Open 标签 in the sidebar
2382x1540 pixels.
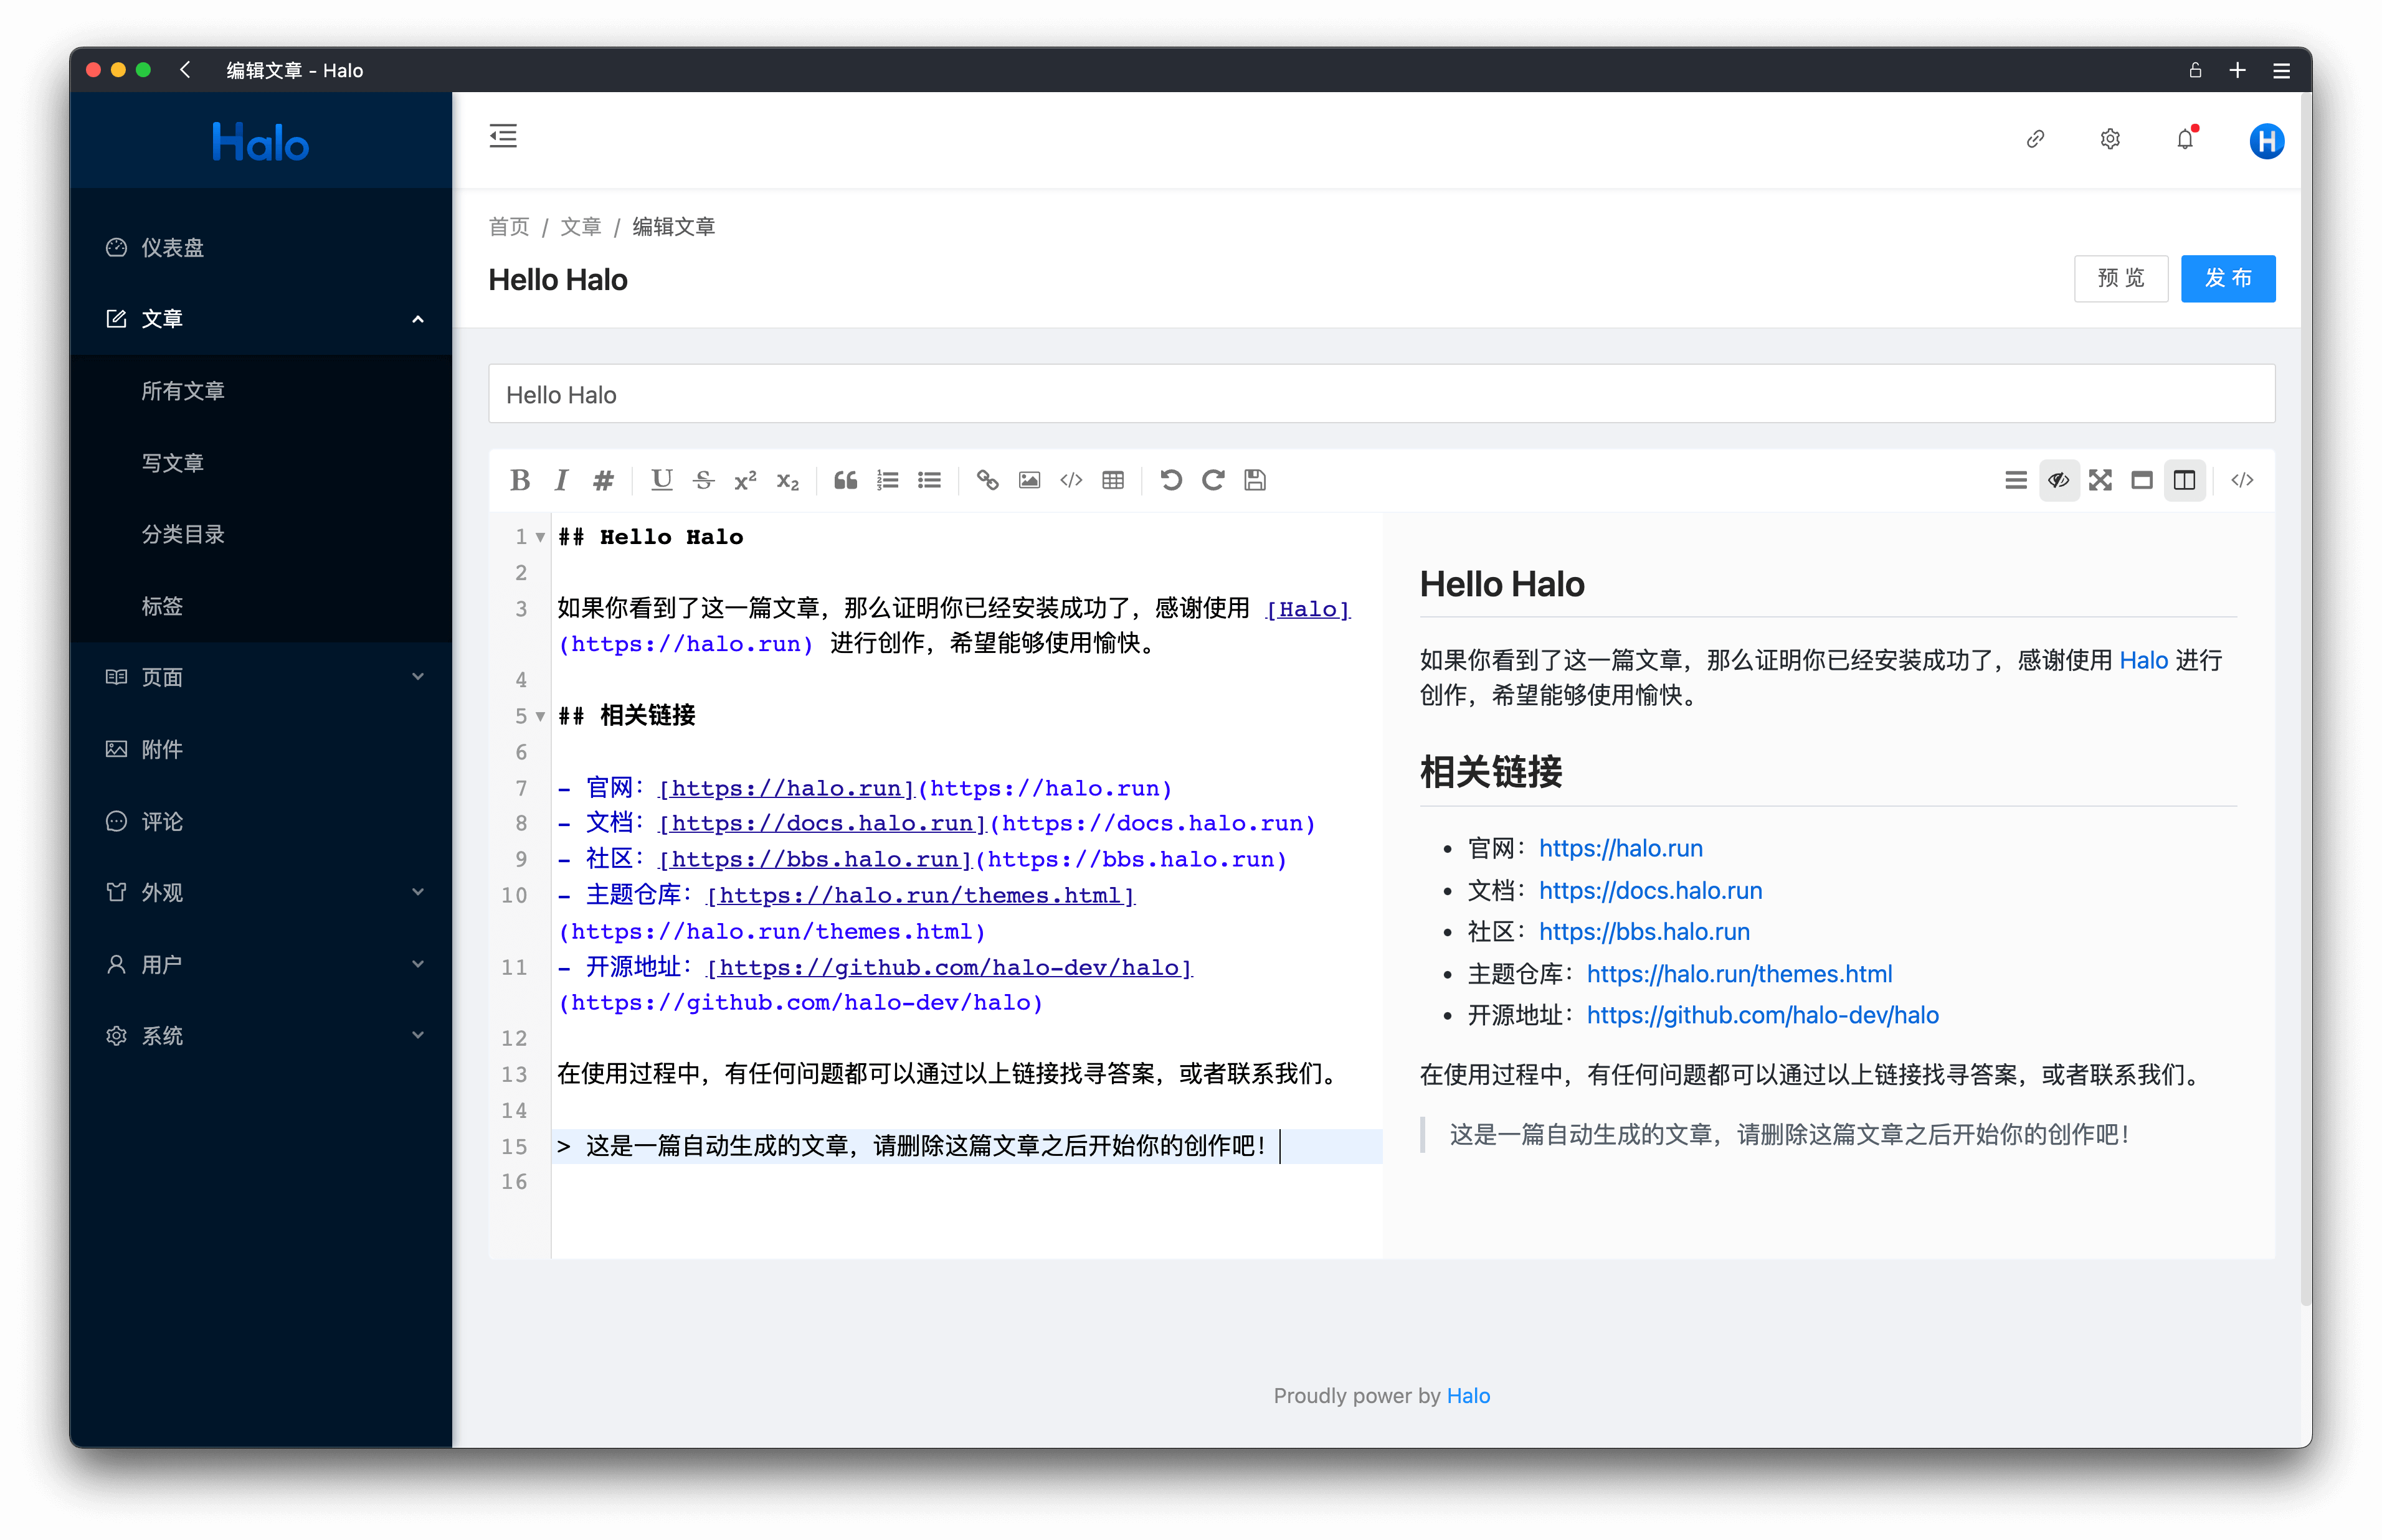click(x=260, y=606)
